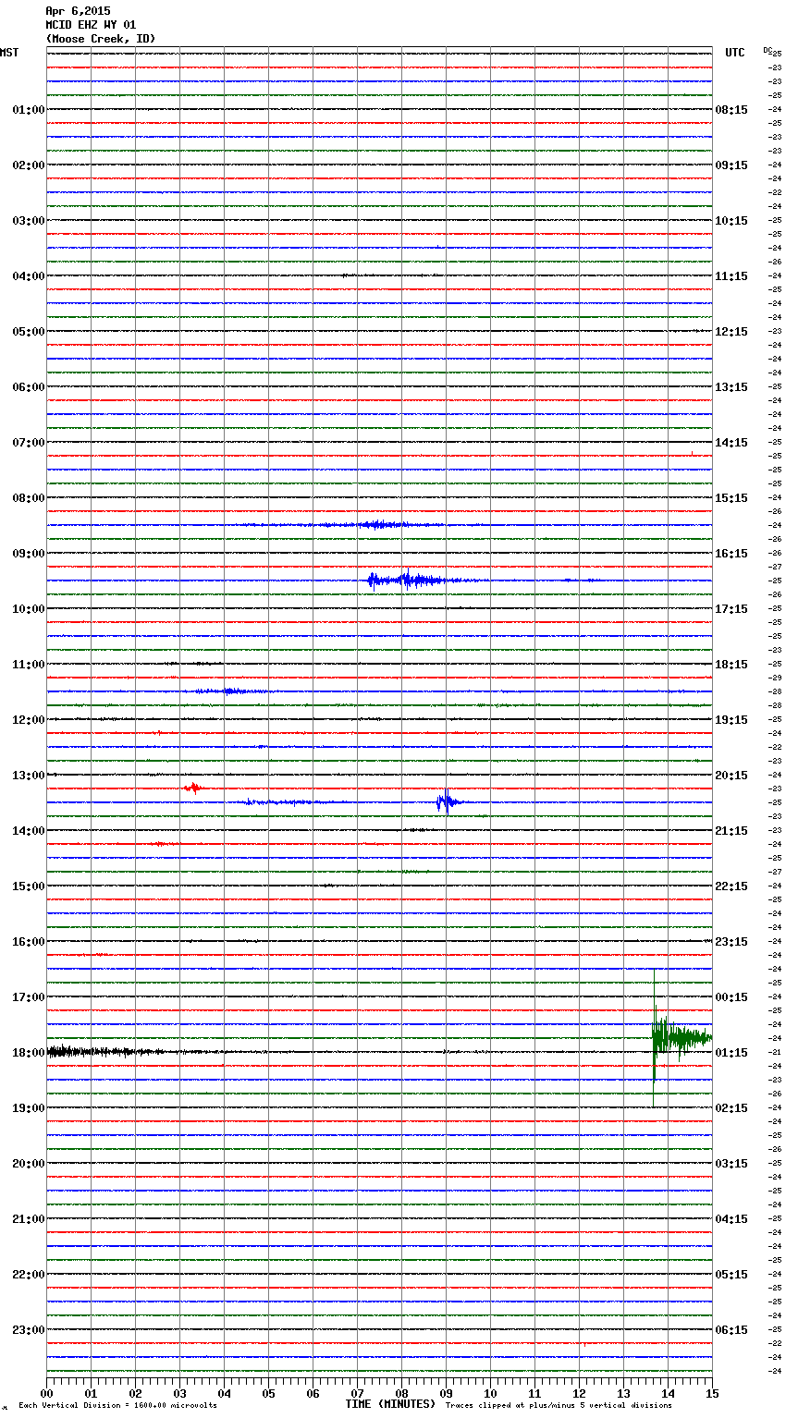This screenshot has height=1418, width=786.
Task: Click the blue tremor on the 08:30 trace
Action: [x=379, y=525]
